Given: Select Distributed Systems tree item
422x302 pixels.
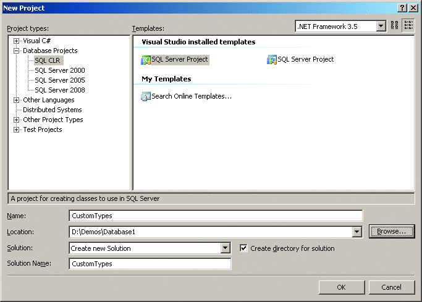Looking at the screenshot, I should [x=53, y=110].
